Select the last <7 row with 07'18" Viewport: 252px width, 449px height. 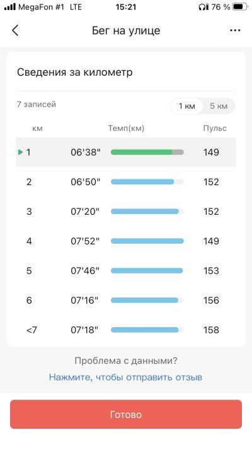[126, 330]
